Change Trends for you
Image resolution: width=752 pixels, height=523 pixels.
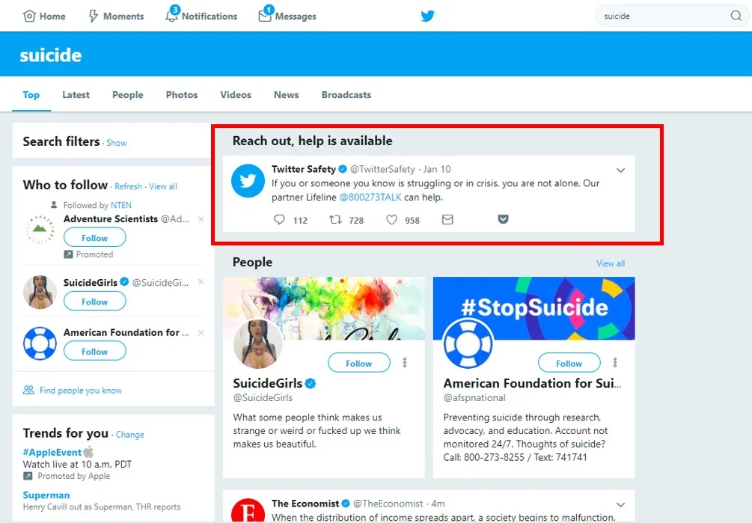(129, 435)
